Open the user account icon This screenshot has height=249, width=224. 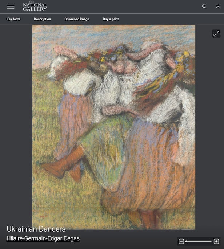218,7
